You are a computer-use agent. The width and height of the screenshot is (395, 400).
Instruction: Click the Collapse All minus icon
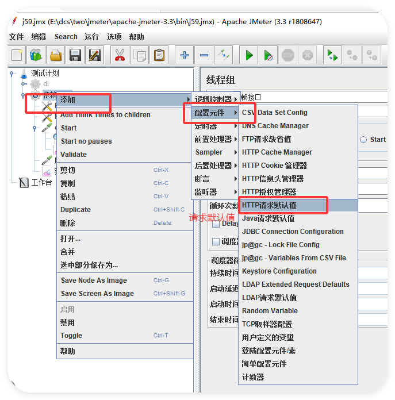pos(204,55)
